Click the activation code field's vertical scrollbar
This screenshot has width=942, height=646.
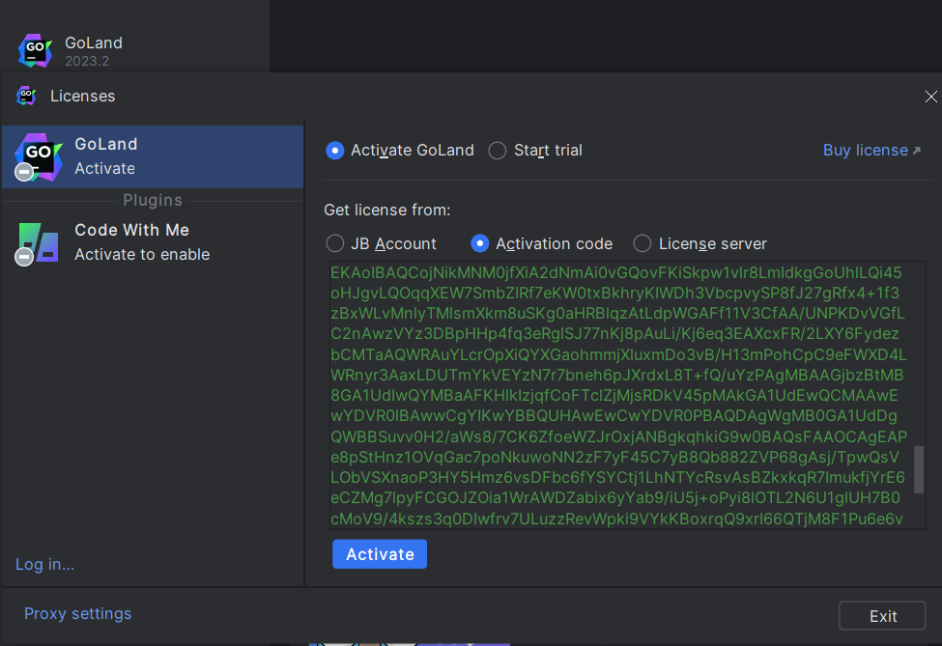point(918,473)
